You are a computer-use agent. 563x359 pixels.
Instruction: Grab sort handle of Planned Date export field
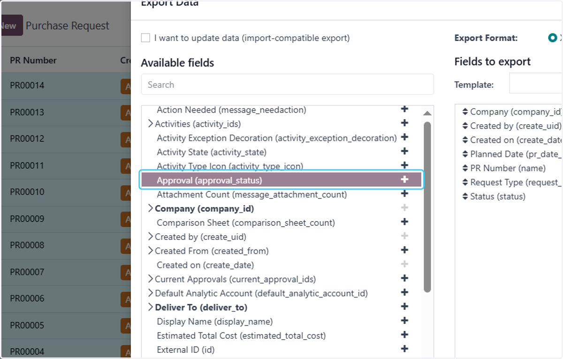(465, 154)
